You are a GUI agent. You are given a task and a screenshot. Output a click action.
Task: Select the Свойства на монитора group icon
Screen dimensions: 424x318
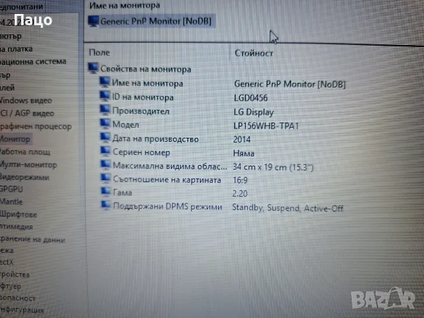93,68
